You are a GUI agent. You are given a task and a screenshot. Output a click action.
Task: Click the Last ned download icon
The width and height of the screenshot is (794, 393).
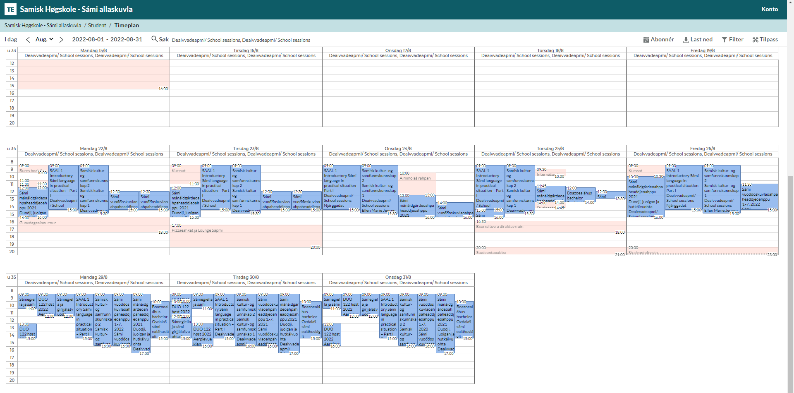[x=686, y=40]
